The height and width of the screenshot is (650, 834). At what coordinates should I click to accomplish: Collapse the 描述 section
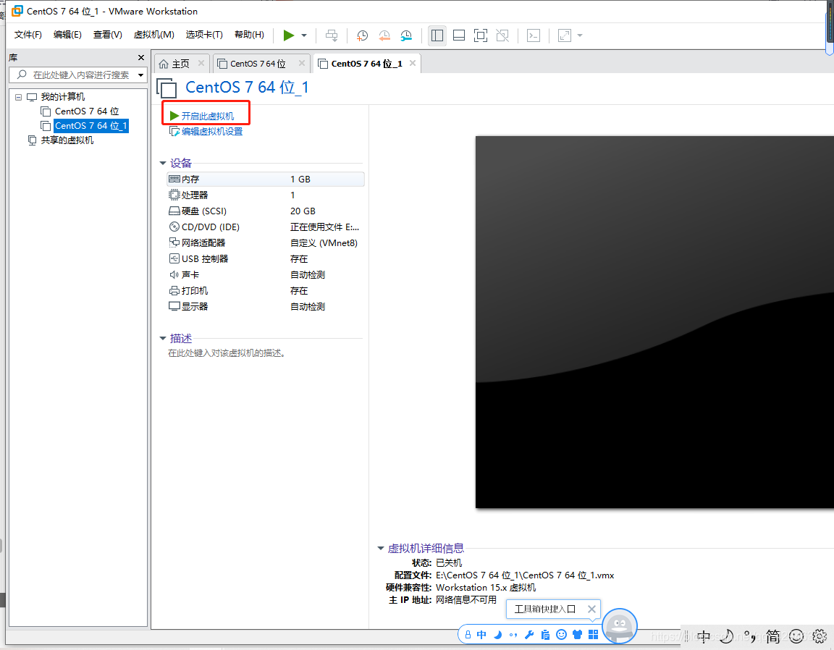tap(163, 338)
